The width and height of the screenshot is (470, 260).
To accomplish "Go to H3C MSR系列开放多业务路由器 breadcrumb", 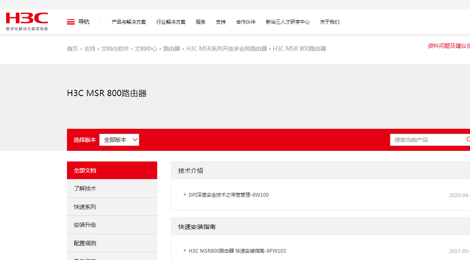I will pyautogui.click(x=226, y=49).
